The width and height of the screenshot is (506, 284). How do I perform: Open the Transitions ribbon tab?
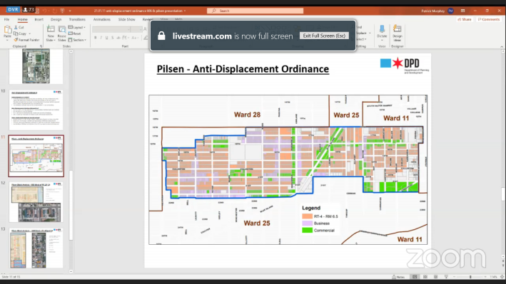[77, 19]
